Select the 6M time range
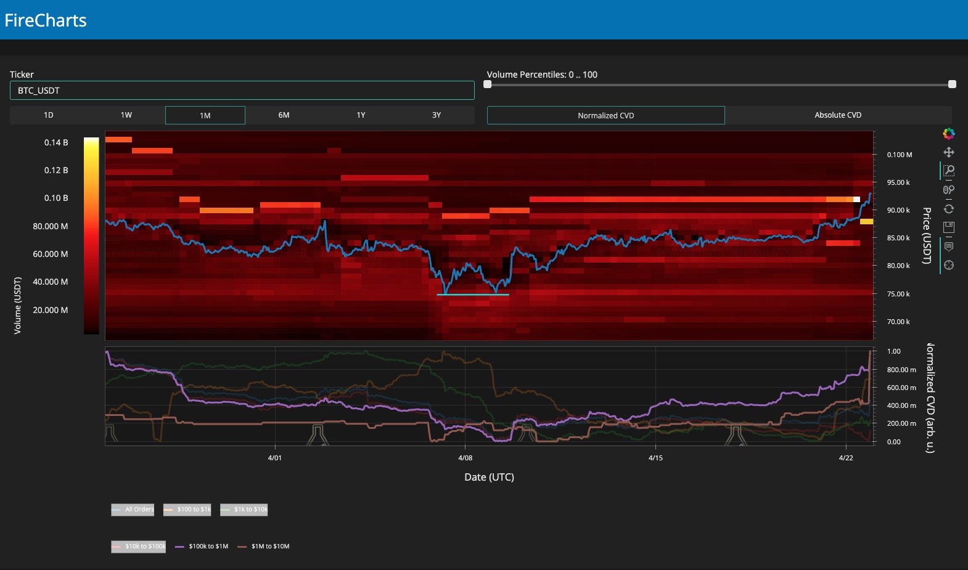This screenshot has width=968, height=570. point(284,115)
